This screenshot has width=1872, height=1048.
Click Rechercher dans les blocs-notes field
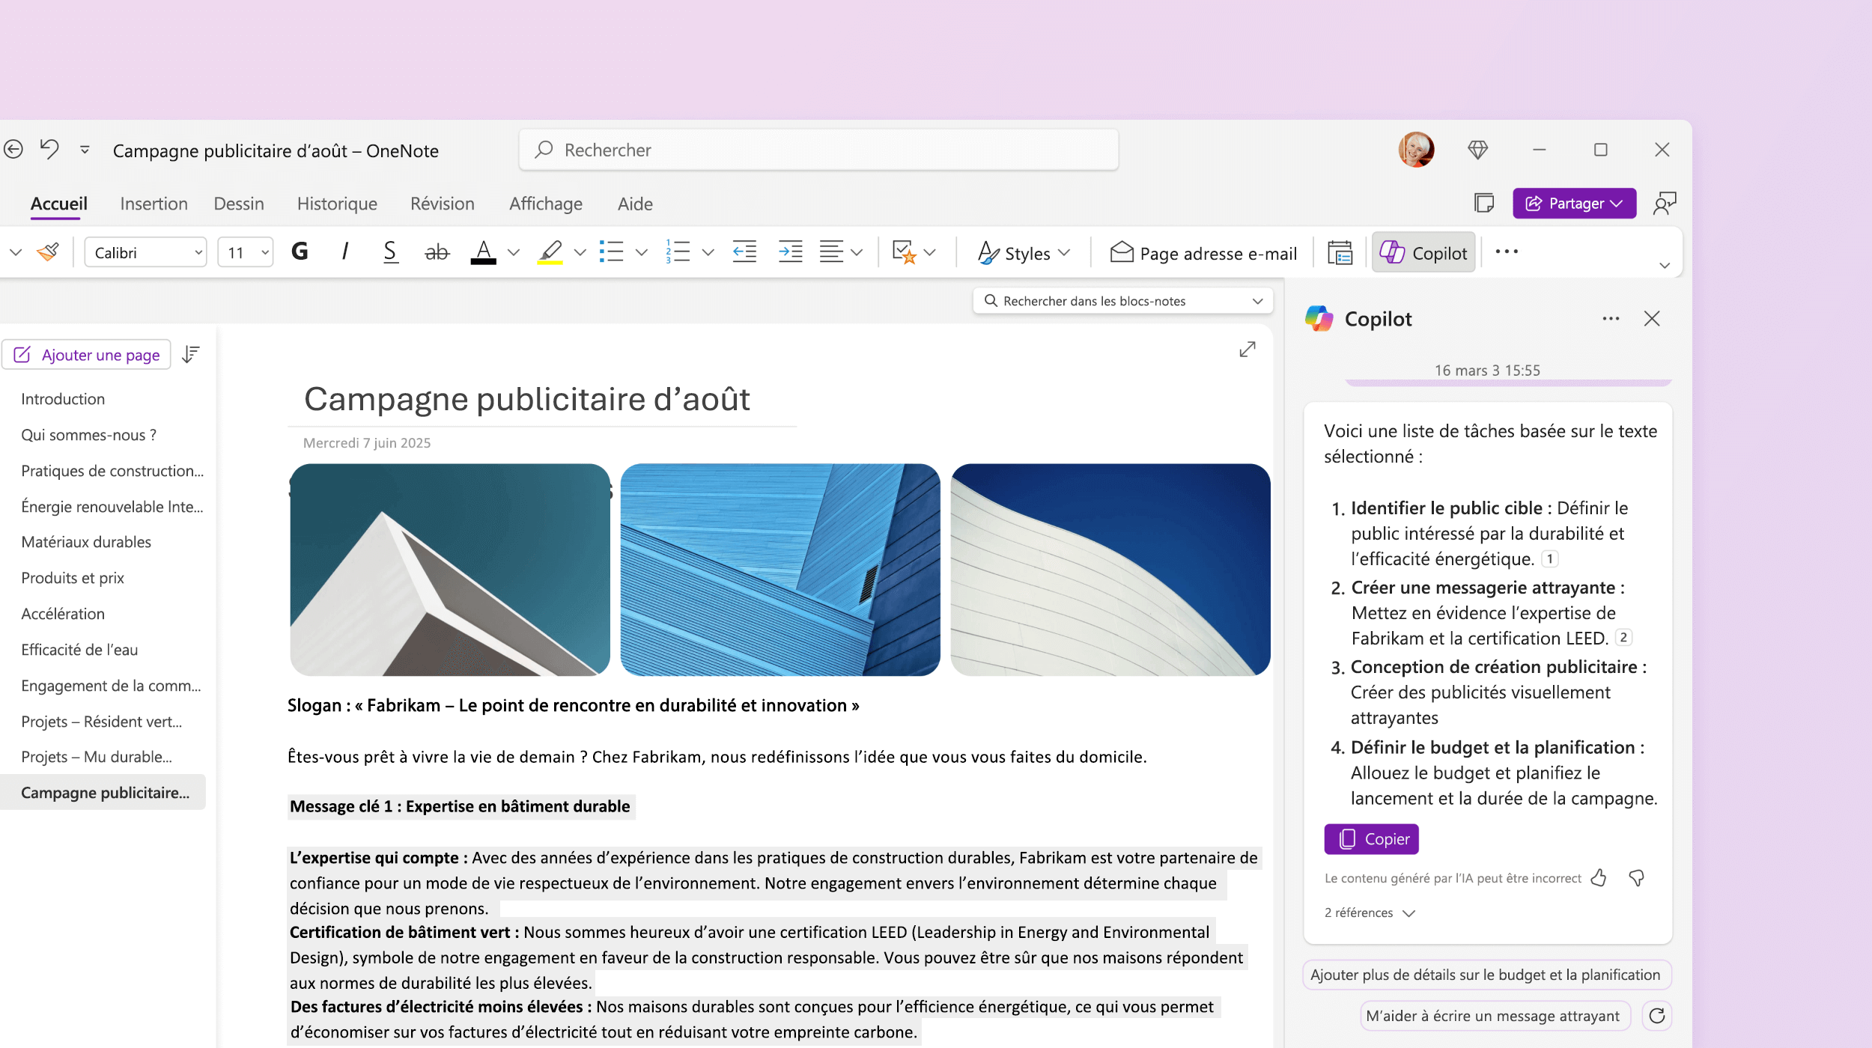click(x=1122, y=301)
